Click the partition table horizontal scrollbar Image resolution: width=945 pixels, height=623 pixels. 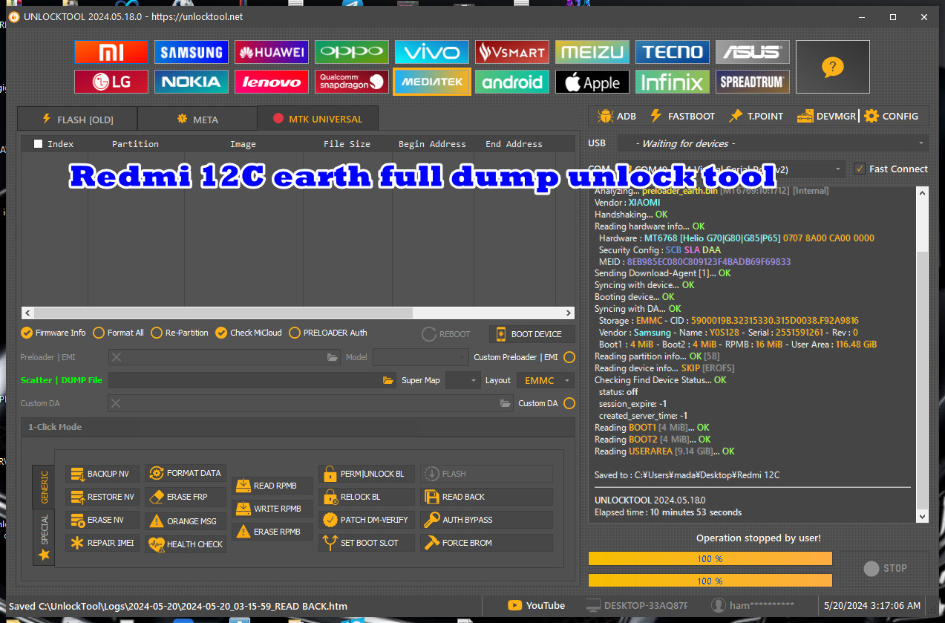pyautogui.click(x=298, y=313)
